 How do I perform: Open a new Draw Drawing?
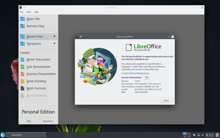36,81
